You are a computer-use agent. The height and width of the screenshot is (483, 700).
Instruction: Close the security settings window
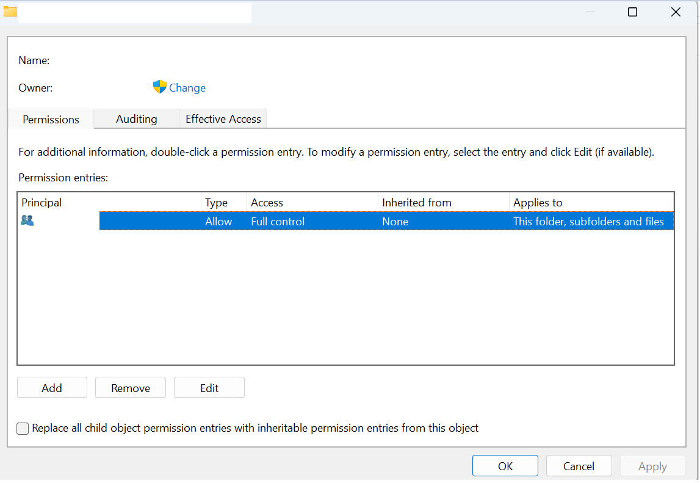click(676, 12)
